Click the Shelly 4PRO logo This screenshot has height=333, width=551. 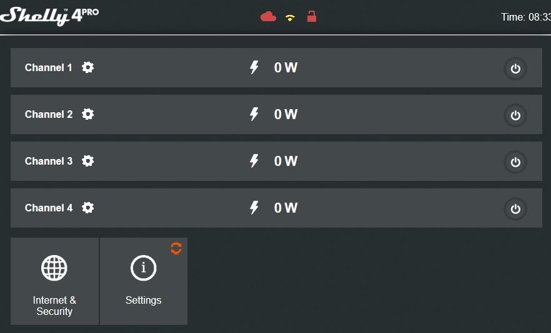click(49, 16)
